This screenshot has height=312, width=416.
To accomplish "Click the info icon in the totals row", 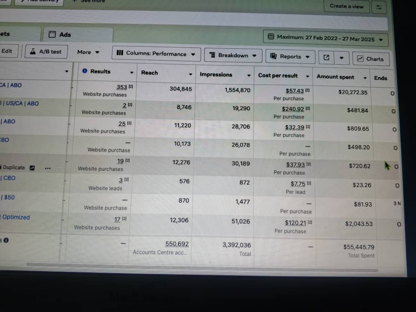I will point(6,240).
